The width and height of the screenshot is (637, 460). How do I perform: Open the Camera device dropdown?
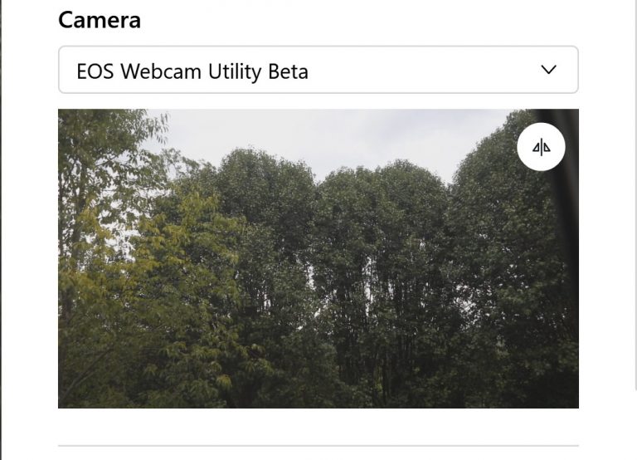(x=318, y=71)
